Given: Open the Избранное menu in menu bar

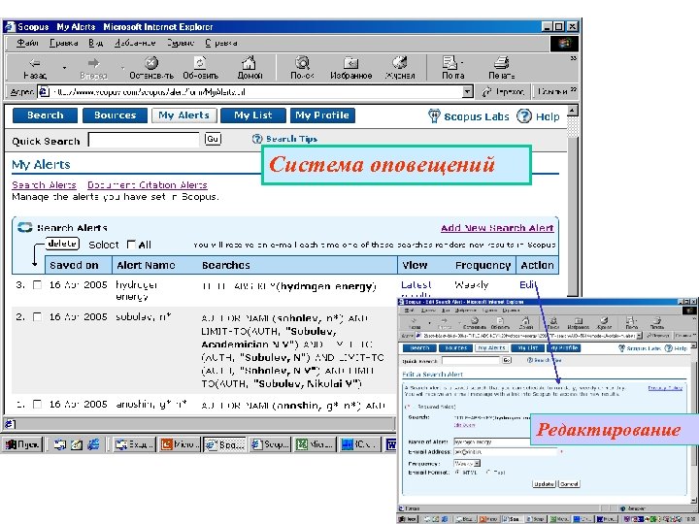Looking at the screenshot, I should click(135, 43).
